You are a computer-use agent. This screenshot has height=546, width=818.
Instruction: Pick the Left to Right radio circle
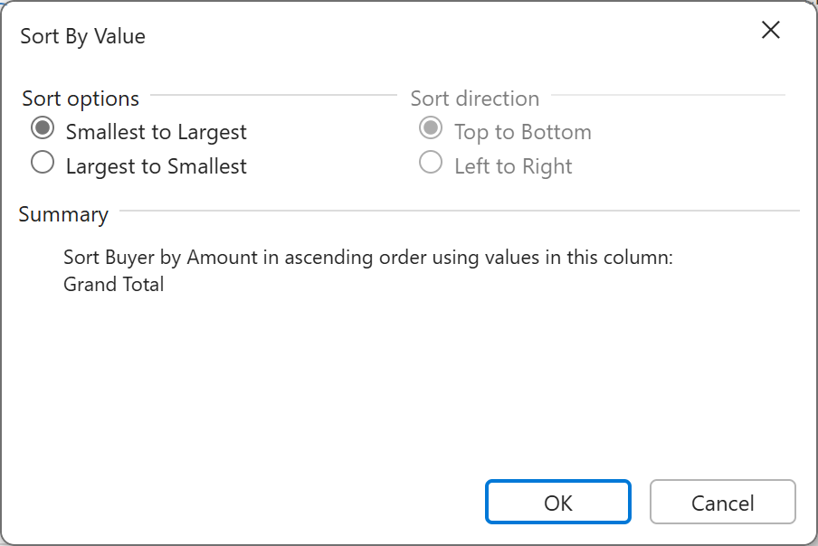point(431,164)
